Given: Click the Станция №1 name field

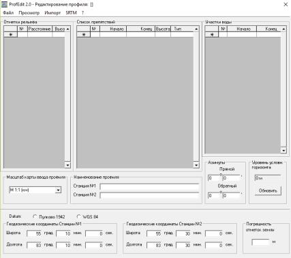Looking at the screenshot, I should 149,186.
